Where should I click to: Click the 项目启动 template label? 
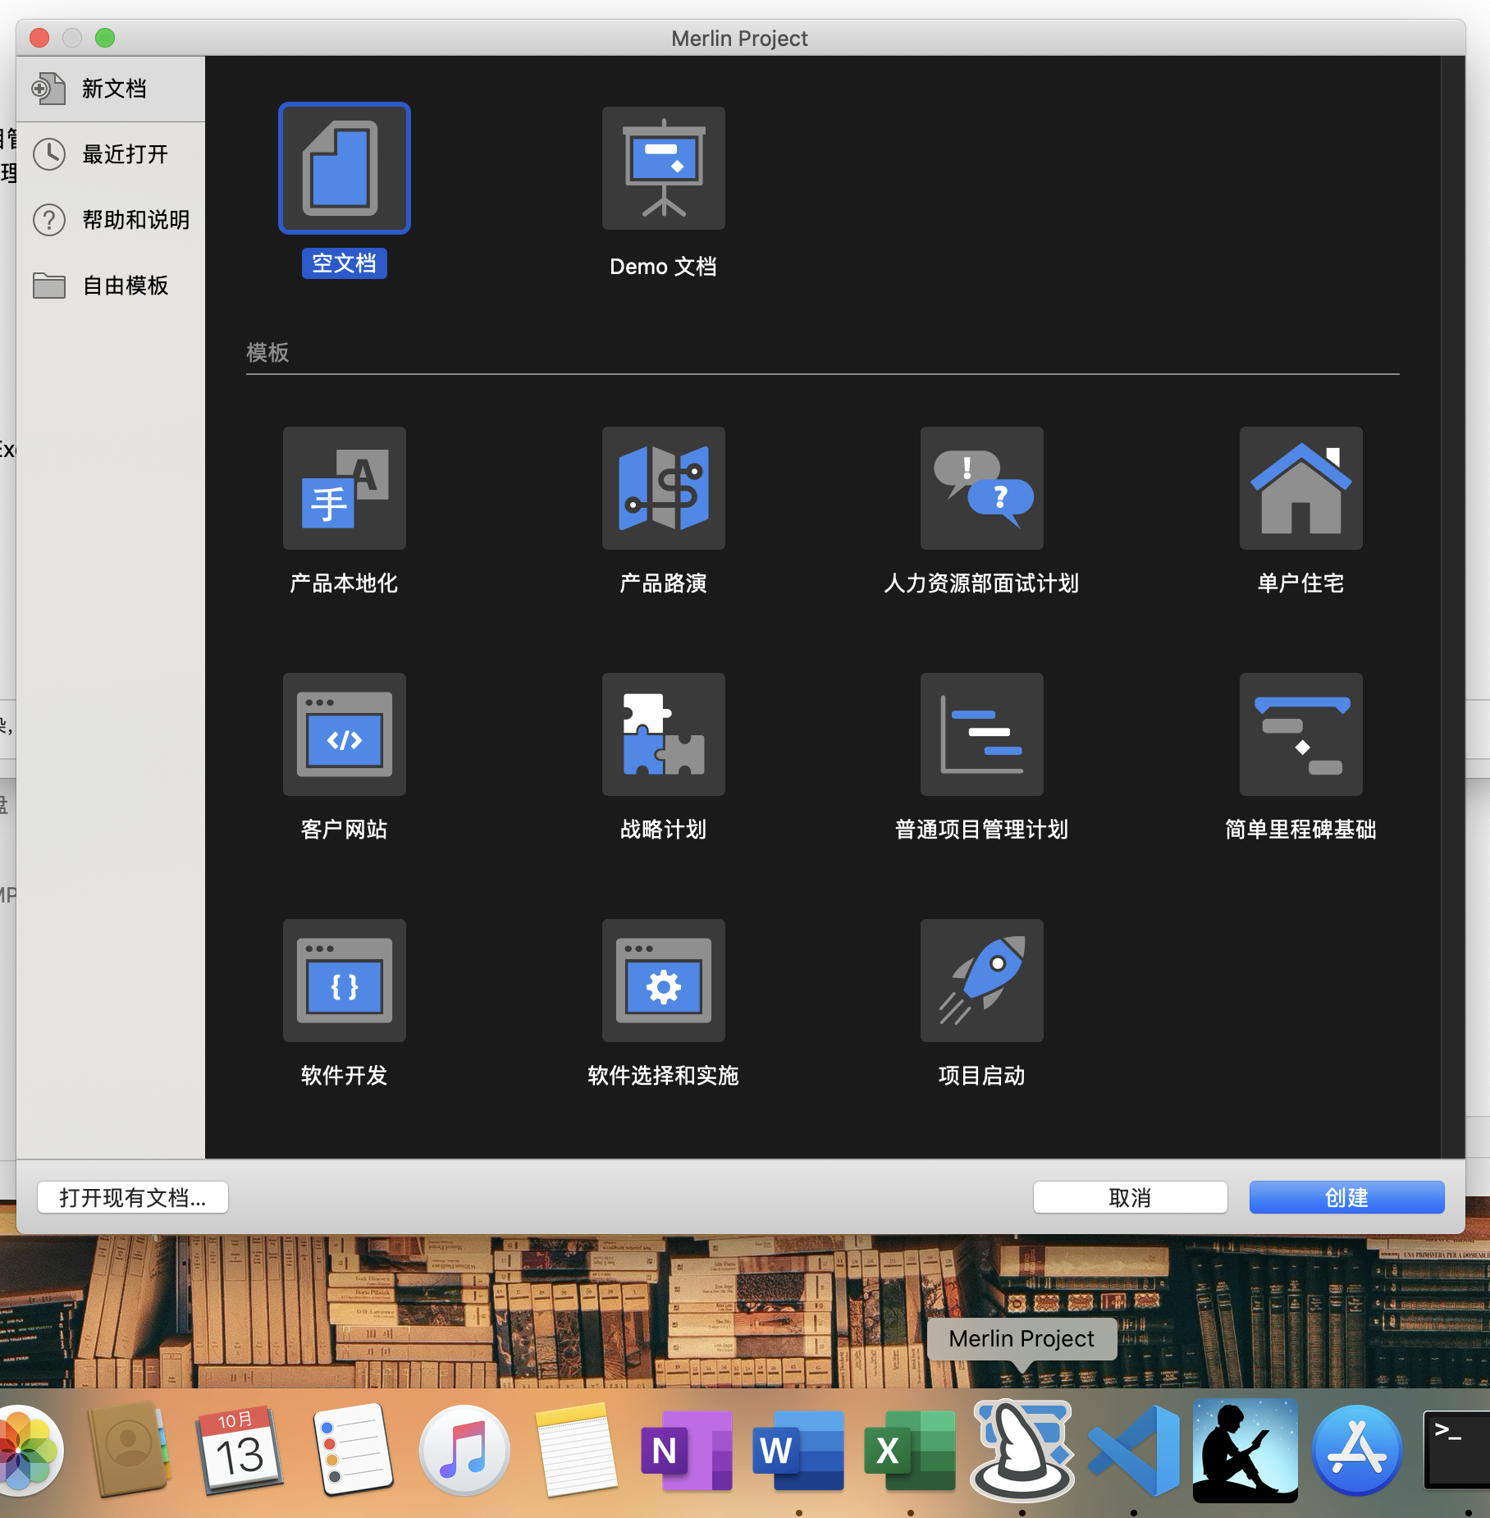pos(981,1076)
